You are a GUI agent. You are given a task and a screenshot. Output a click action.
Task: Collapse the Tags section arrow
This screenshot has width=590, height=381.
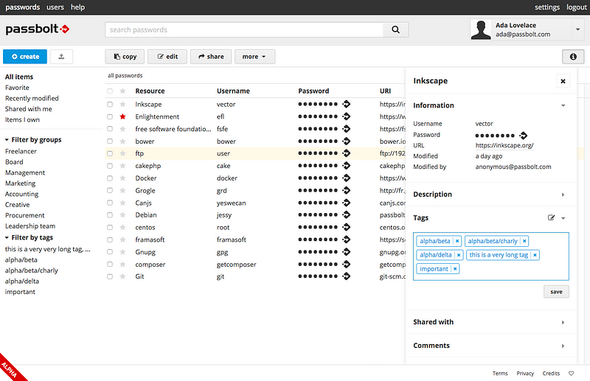click(563, 218)
